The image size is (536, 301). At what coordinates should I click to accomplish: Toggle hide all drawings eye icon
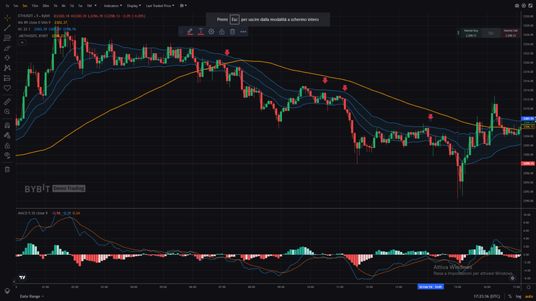(7, 156)
